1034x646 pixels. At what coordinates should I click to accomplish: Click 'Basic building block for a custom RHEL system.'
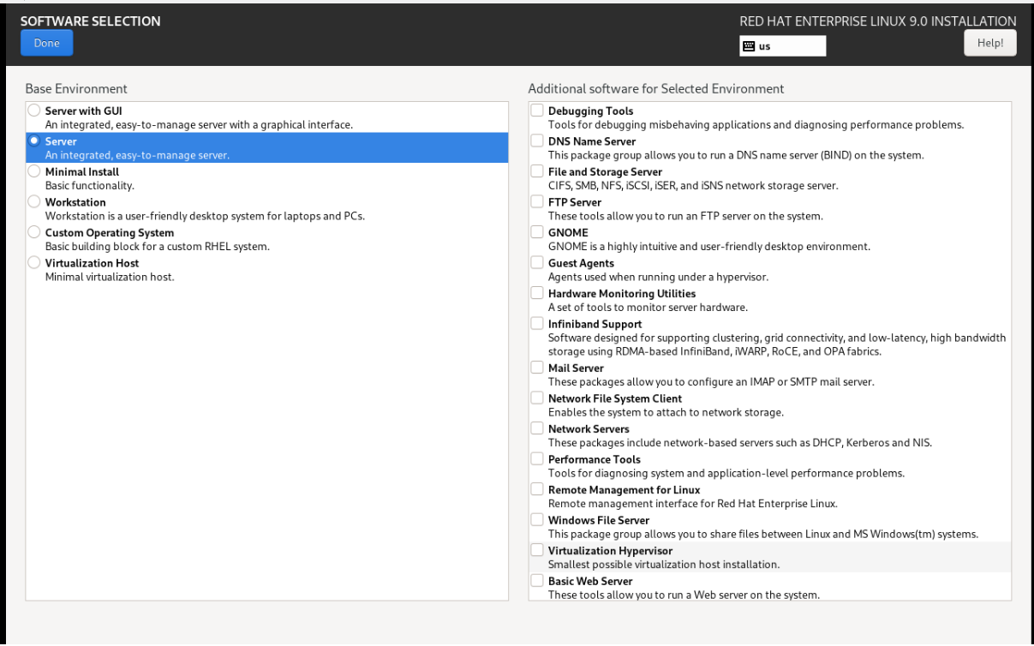click(158, 247)
